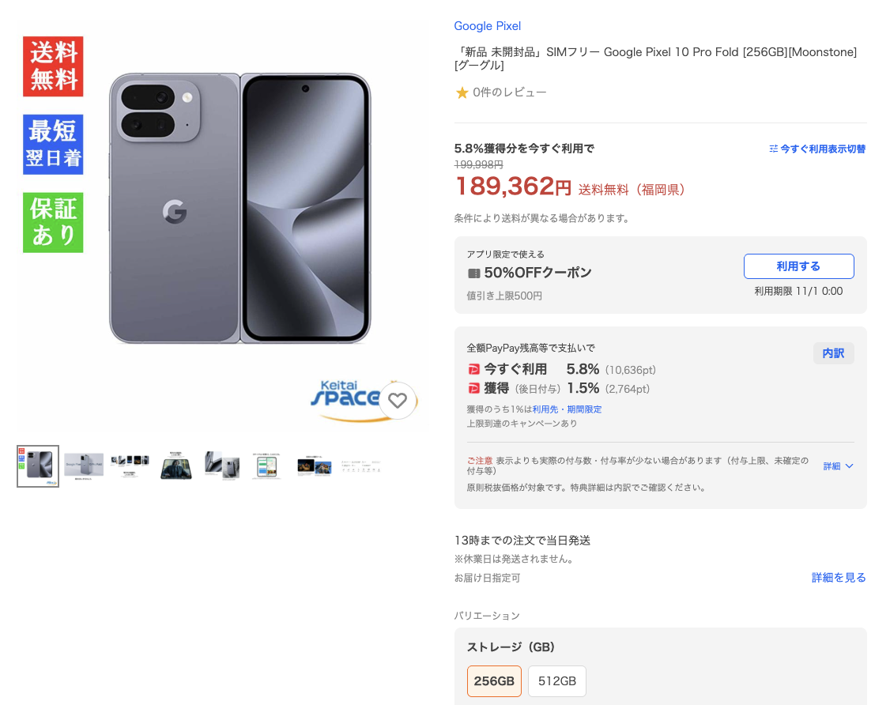Click the heart favorite icon
Viewport: 890px width, 705px height.
point(398,400)
